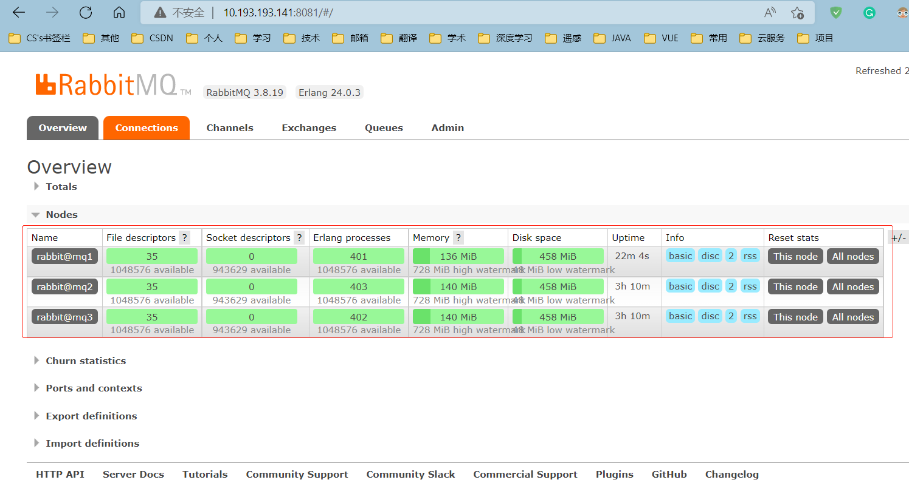Switch to the Overview tab
The height and width of the screenshot is (491, 909).
63,128
